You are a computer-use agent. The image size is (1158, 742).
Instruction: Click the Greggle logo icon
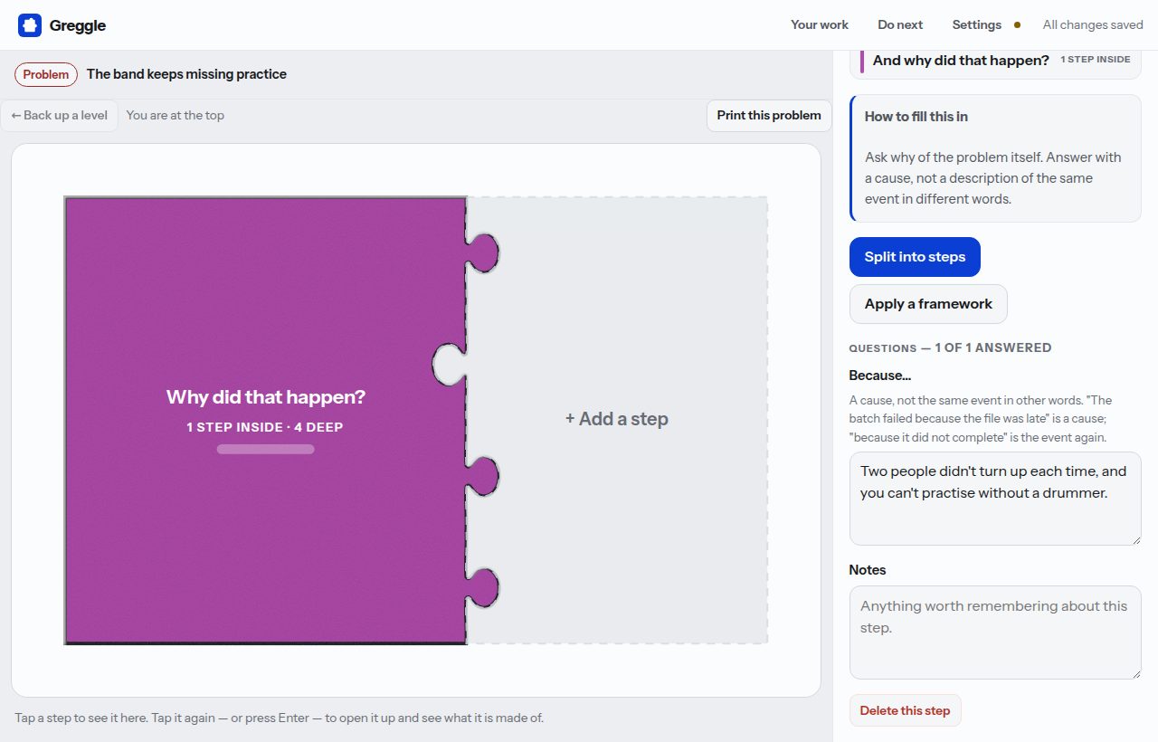[30, 25]
